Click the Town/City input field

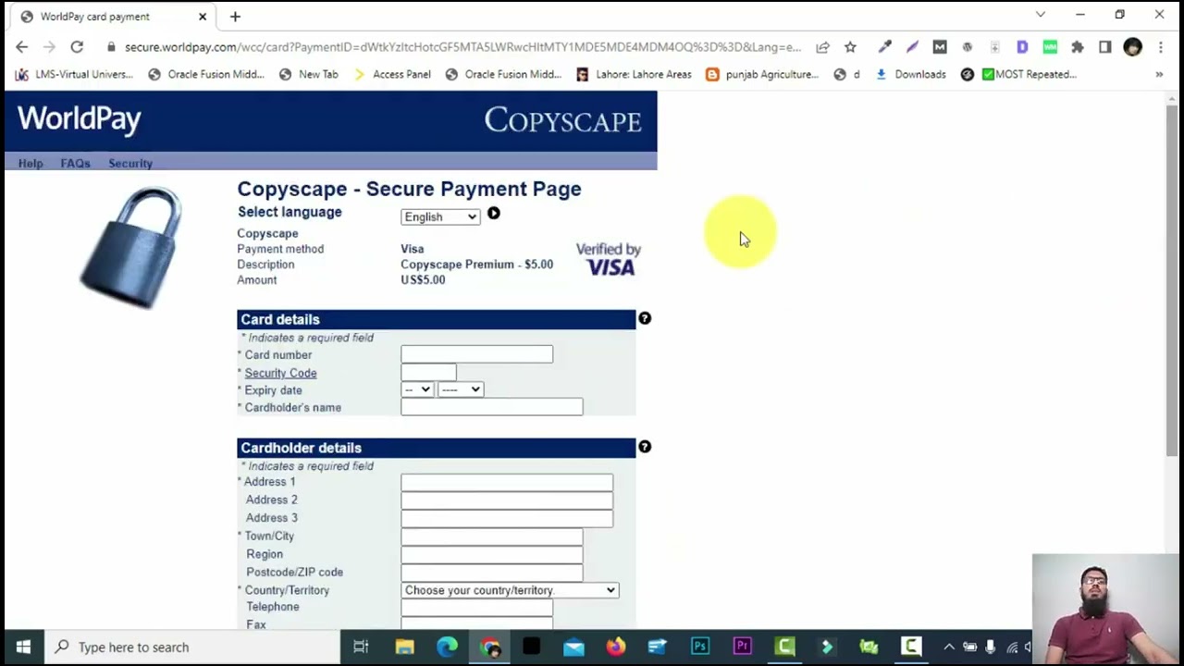(x=492, y=536)
